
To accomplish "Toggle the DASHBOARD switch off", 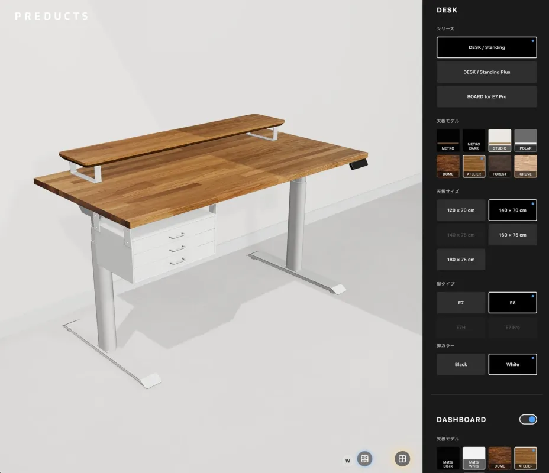I will click(x=528, y=419).
